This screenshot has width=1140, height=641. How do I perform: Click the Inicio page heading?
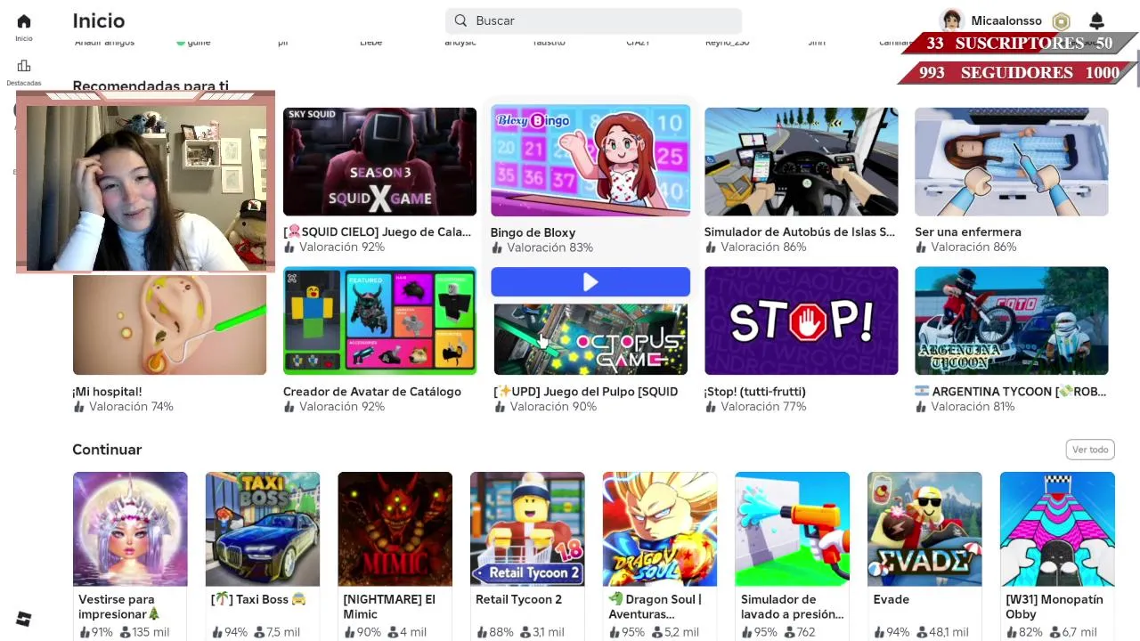[99, 20]
